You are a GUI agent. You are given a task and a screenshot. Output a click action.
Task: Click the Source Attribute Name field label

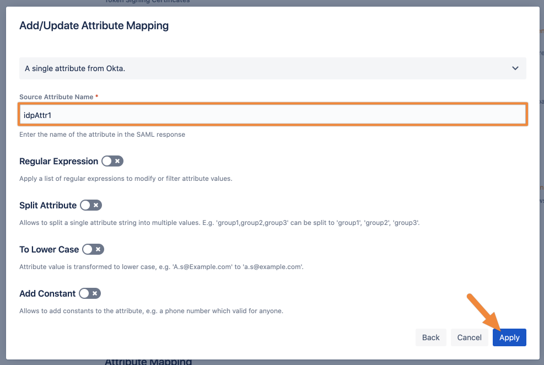pos(56,97)
